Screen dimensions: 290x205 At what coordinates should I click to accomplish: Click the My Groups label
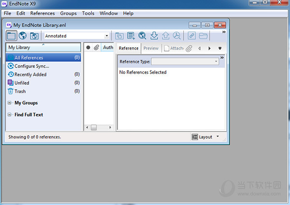(26, 103)
